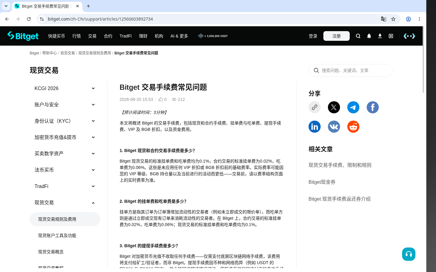Click the page vertical scrollbar
This screenshot has height=272, width=436.
[x=423, y=60]
